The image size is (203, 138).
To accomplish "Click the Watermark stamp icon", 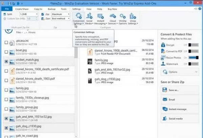I will pyautogui.click(x=163, y=64).
